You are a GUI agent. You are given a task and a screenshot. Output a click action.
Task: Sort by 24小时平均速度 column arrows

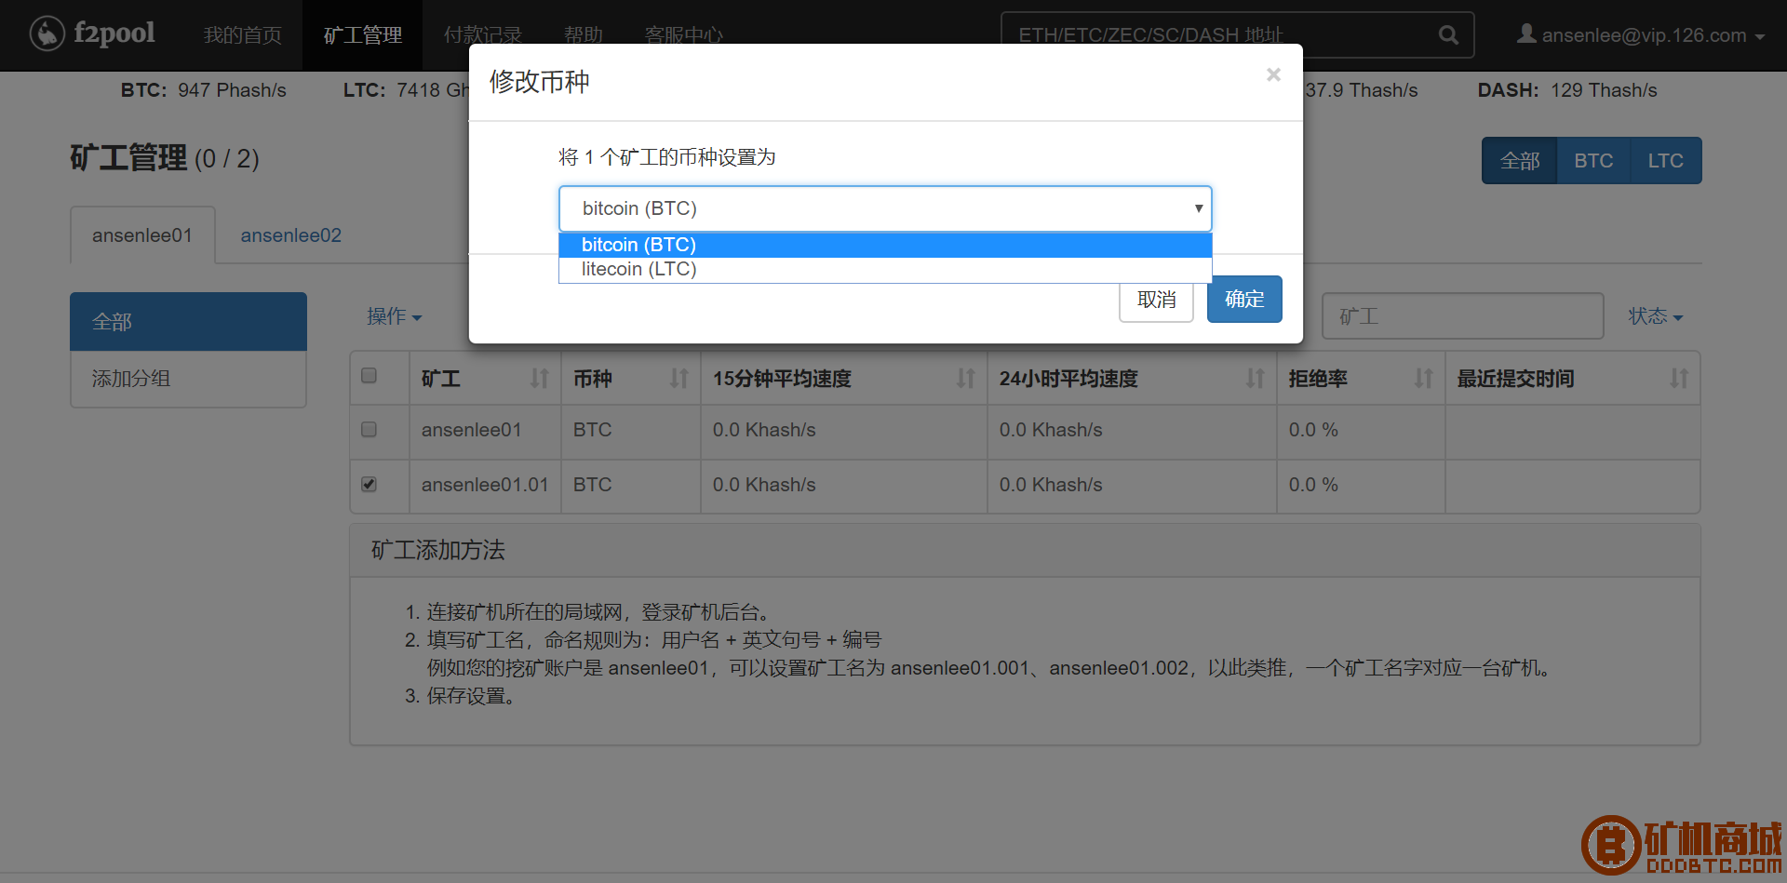point(1256,379)
